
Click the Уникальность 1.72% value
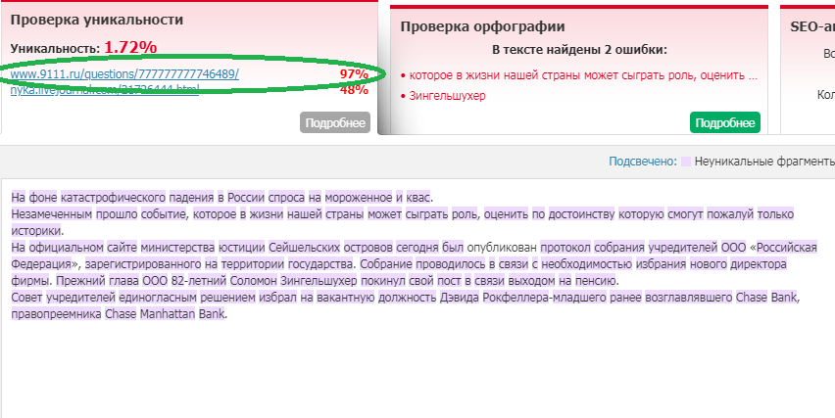pyautogui.click(x=129, y=47)
